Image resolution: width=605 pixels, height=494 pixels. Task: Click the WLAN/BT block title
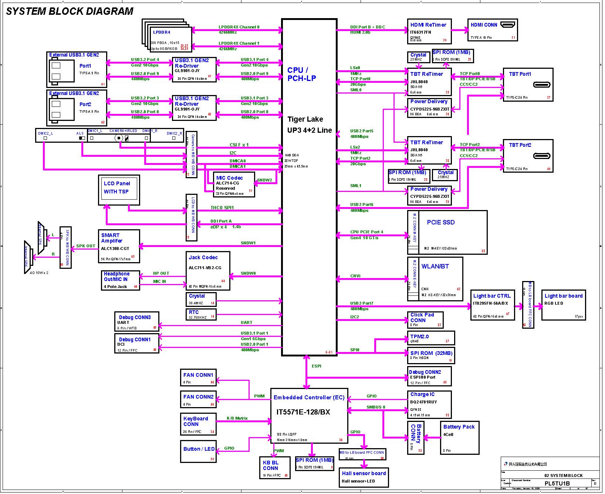pyautogui.click(x=435, y=266)
